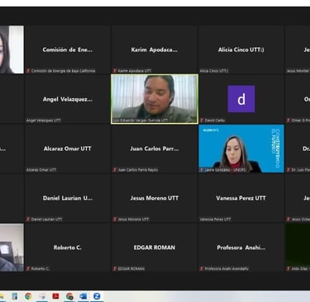Click the small 'Juan Carlos Parra Rayos' name label
310x302 pixels.
click(138, 170)
